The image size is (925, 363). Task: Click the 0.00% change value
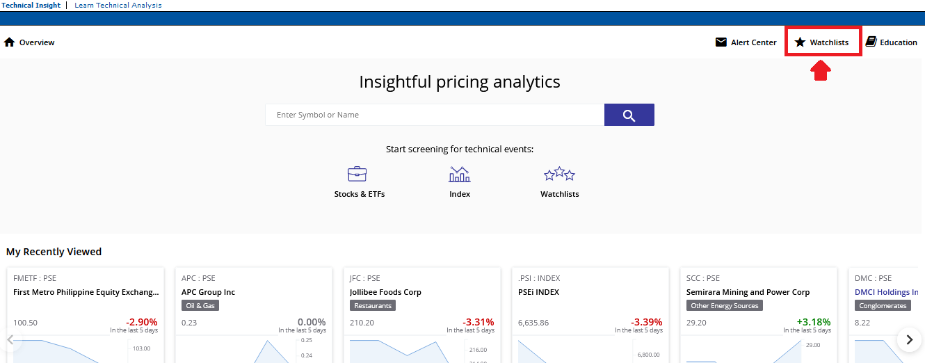pyautogui.click(x=312, y=322)
